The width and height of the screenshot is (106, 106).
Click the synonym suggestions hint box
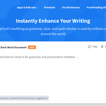[x=24, y=98]
